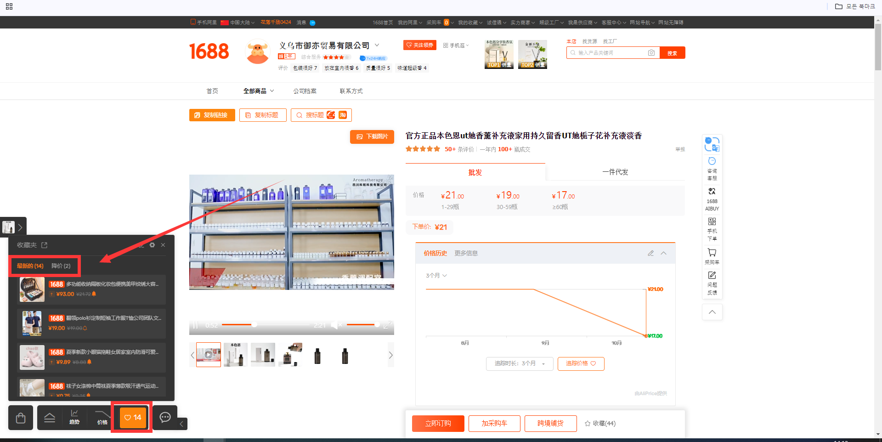Open favorites folder in new window icon
Screen dimensions: 882x442
point(44,245)
